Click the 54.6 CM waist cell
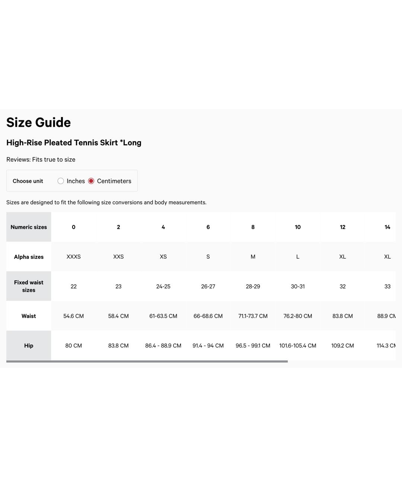This screenshot has width=402, height=477. (x=74, y=316)
